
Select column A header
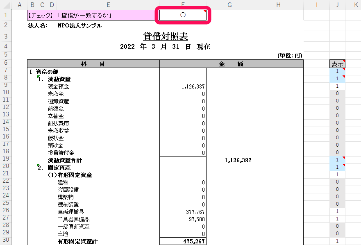[x=20, y=5]
